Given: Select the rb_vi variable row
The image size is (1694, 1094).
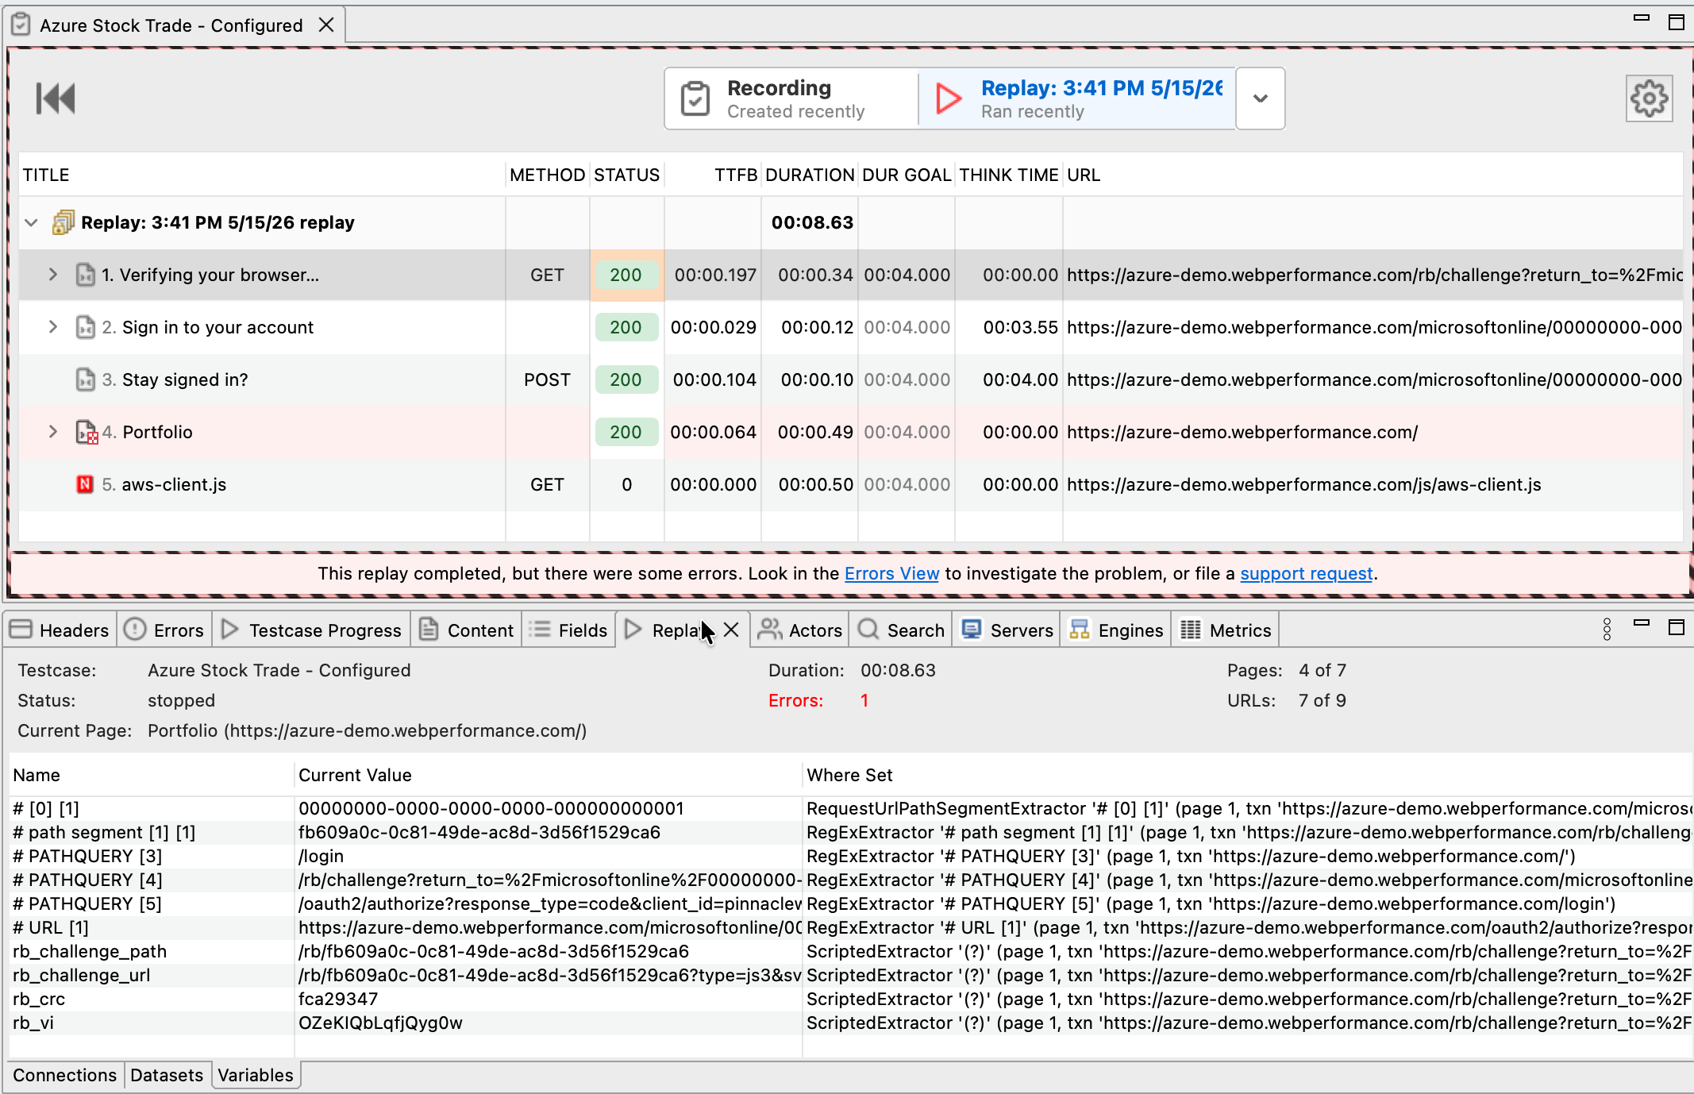Looking at the screenshot, I should coord(851,1023).
